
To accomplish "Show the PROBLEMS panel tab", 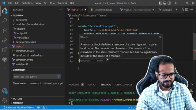I will [76, 85].
